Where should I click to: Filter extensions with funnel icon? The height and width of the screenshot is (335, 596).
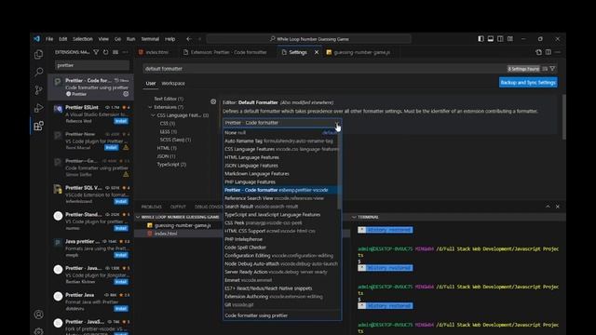pos(96,52)
